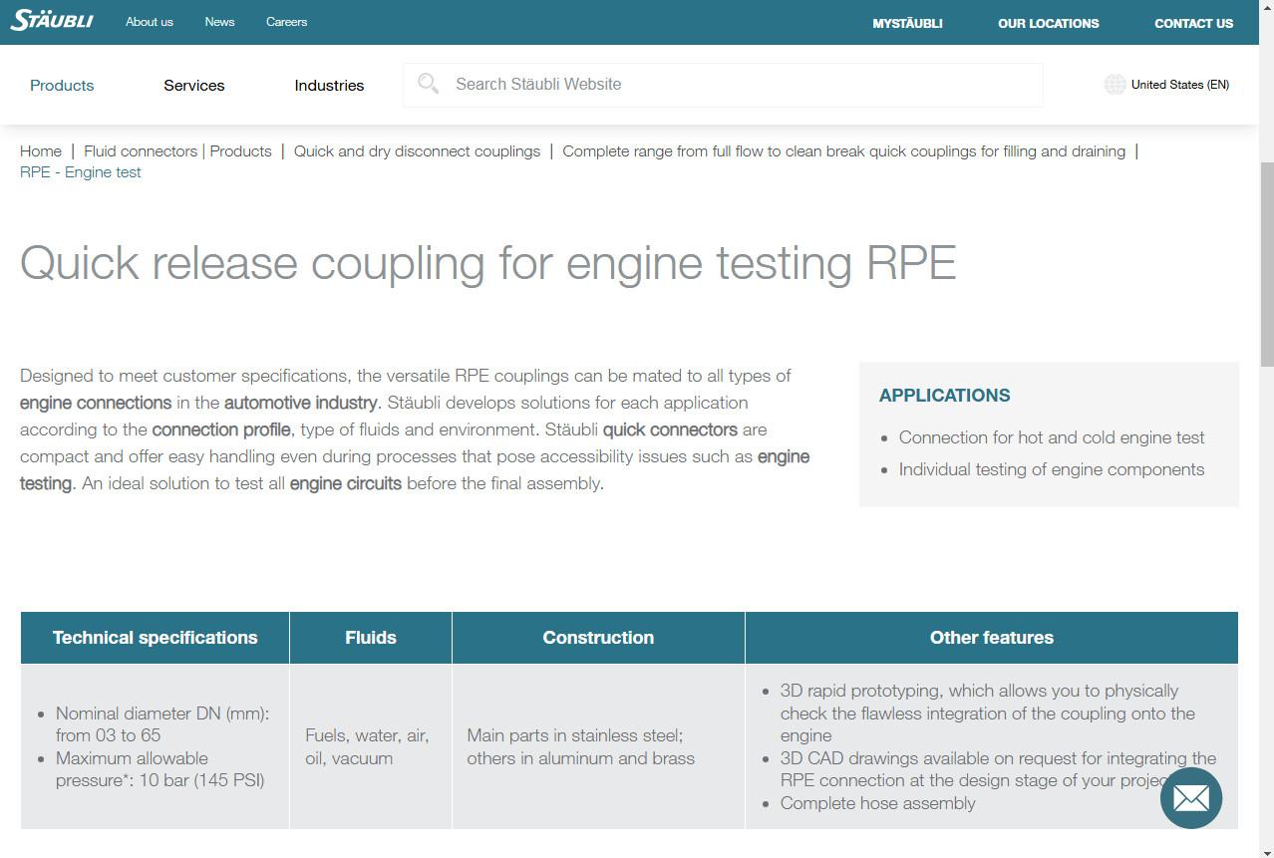The height and width of the screenshot is (858, 1274).
Task: Click the Technical specifications column header
Action: tap(156, 638)
